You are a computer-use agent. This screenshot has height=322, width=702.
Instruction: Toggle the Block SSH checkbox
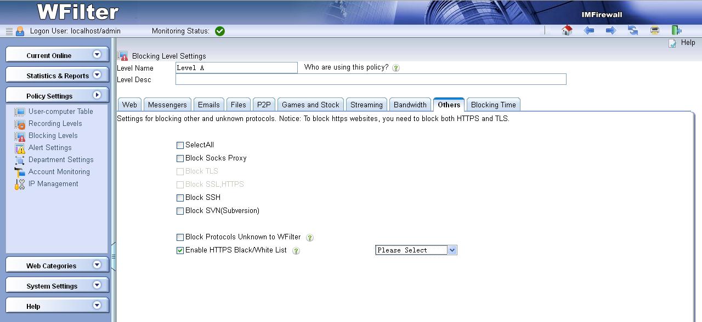coord(180,198)
